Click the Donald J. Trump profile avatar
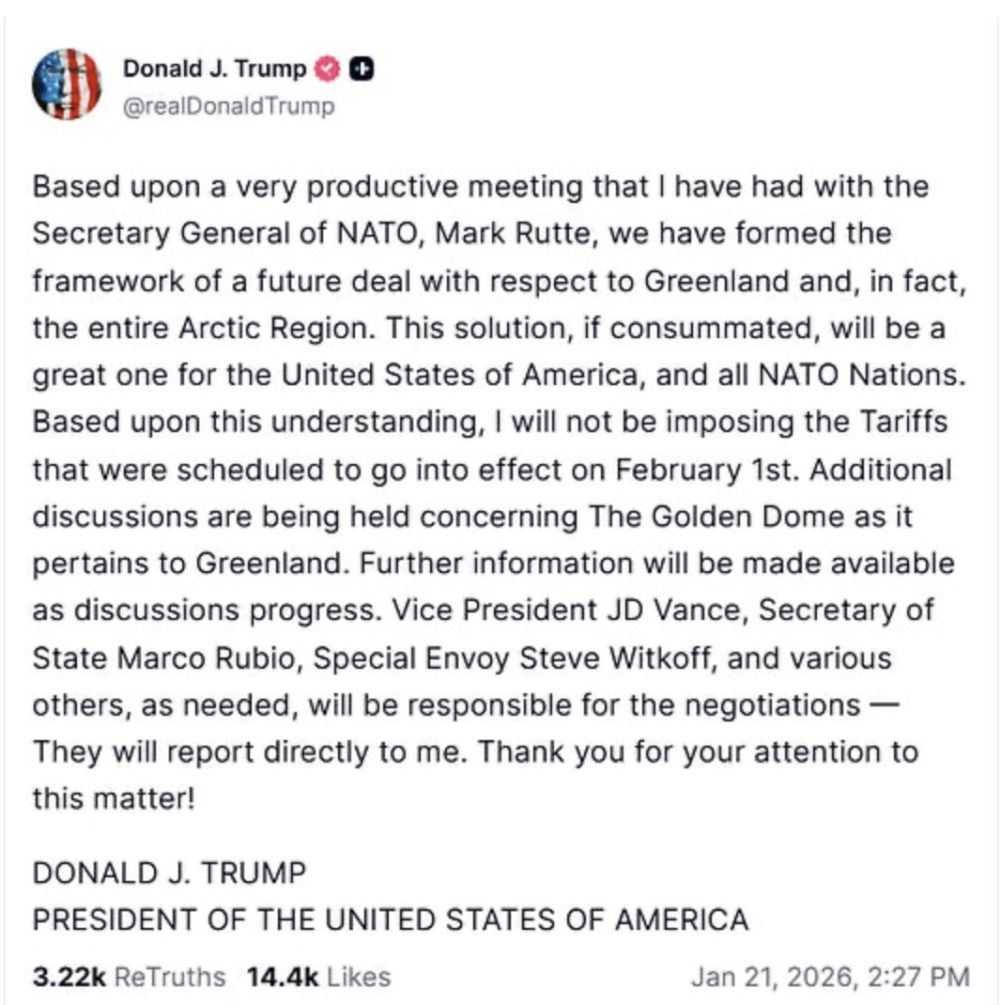The image size is (1001, 1005). (x=66, y=84)
